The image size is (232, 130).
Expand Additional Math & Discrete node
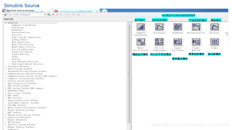point(10,64)
